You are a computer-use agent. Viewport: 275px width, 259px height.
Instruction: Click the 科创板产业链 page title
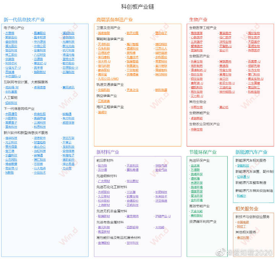coord(137,6)
